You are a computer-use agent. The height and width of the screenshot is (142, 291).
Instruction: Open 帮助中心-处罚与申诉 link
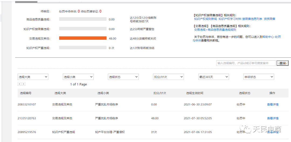(272, 37)
